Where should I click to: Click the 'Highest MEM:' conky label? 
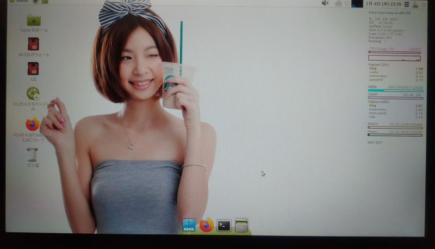click(378, 102)
